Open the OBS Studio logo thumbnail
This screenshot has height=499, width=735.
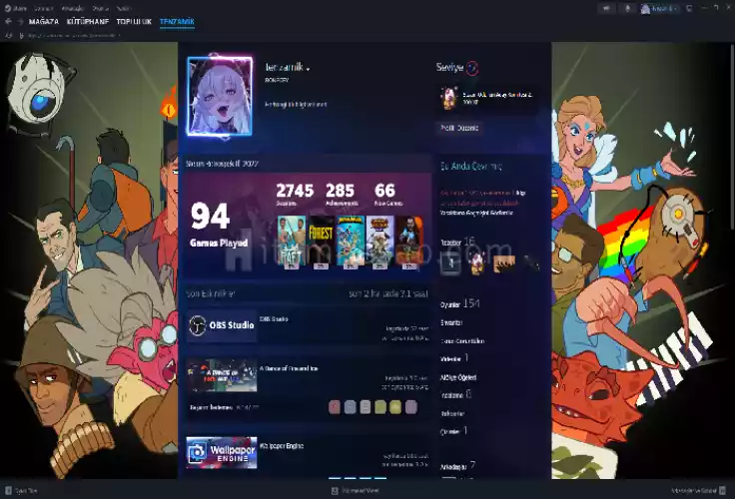221,325
